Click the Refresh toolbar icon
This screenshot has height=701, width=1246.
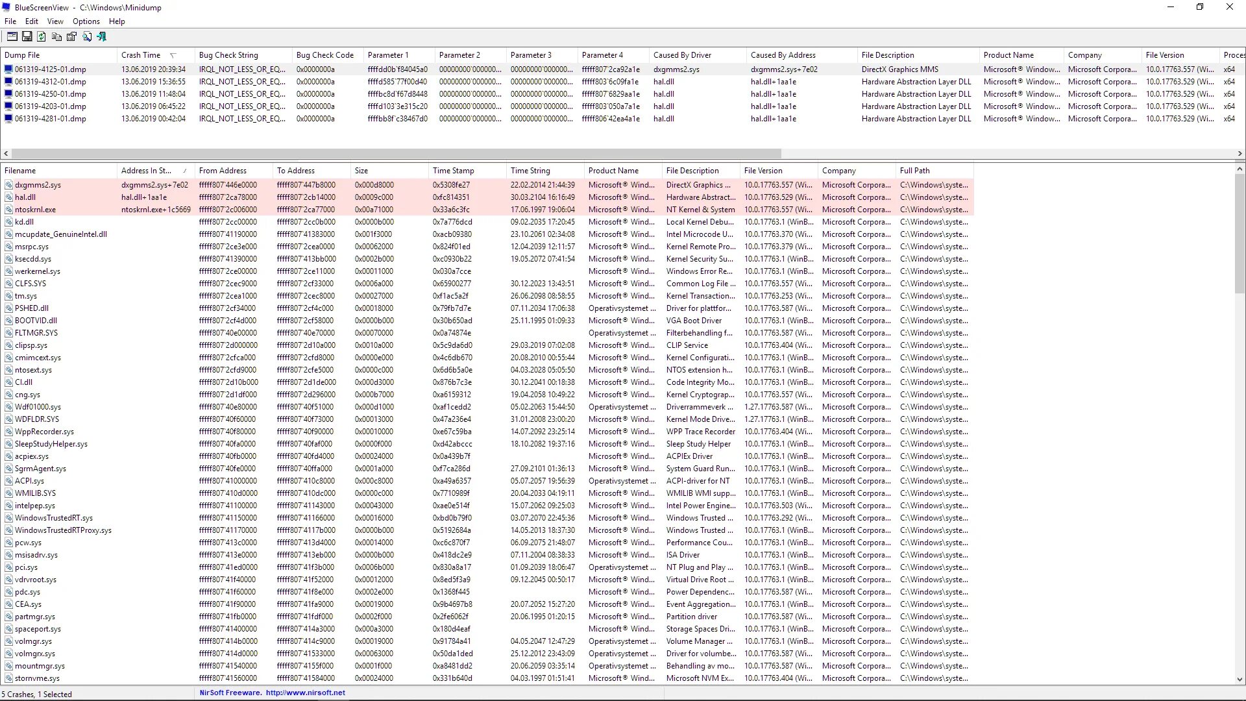tap(42, 37)
